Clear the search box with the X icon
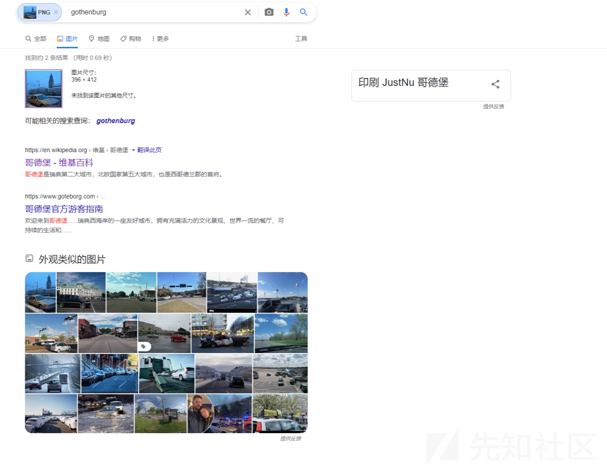607x470 pixels. coord(248,12)
